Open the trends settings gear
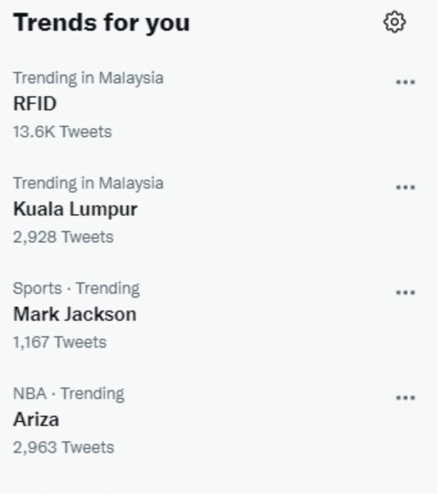 pyautogui.click(x=394, y=22)
